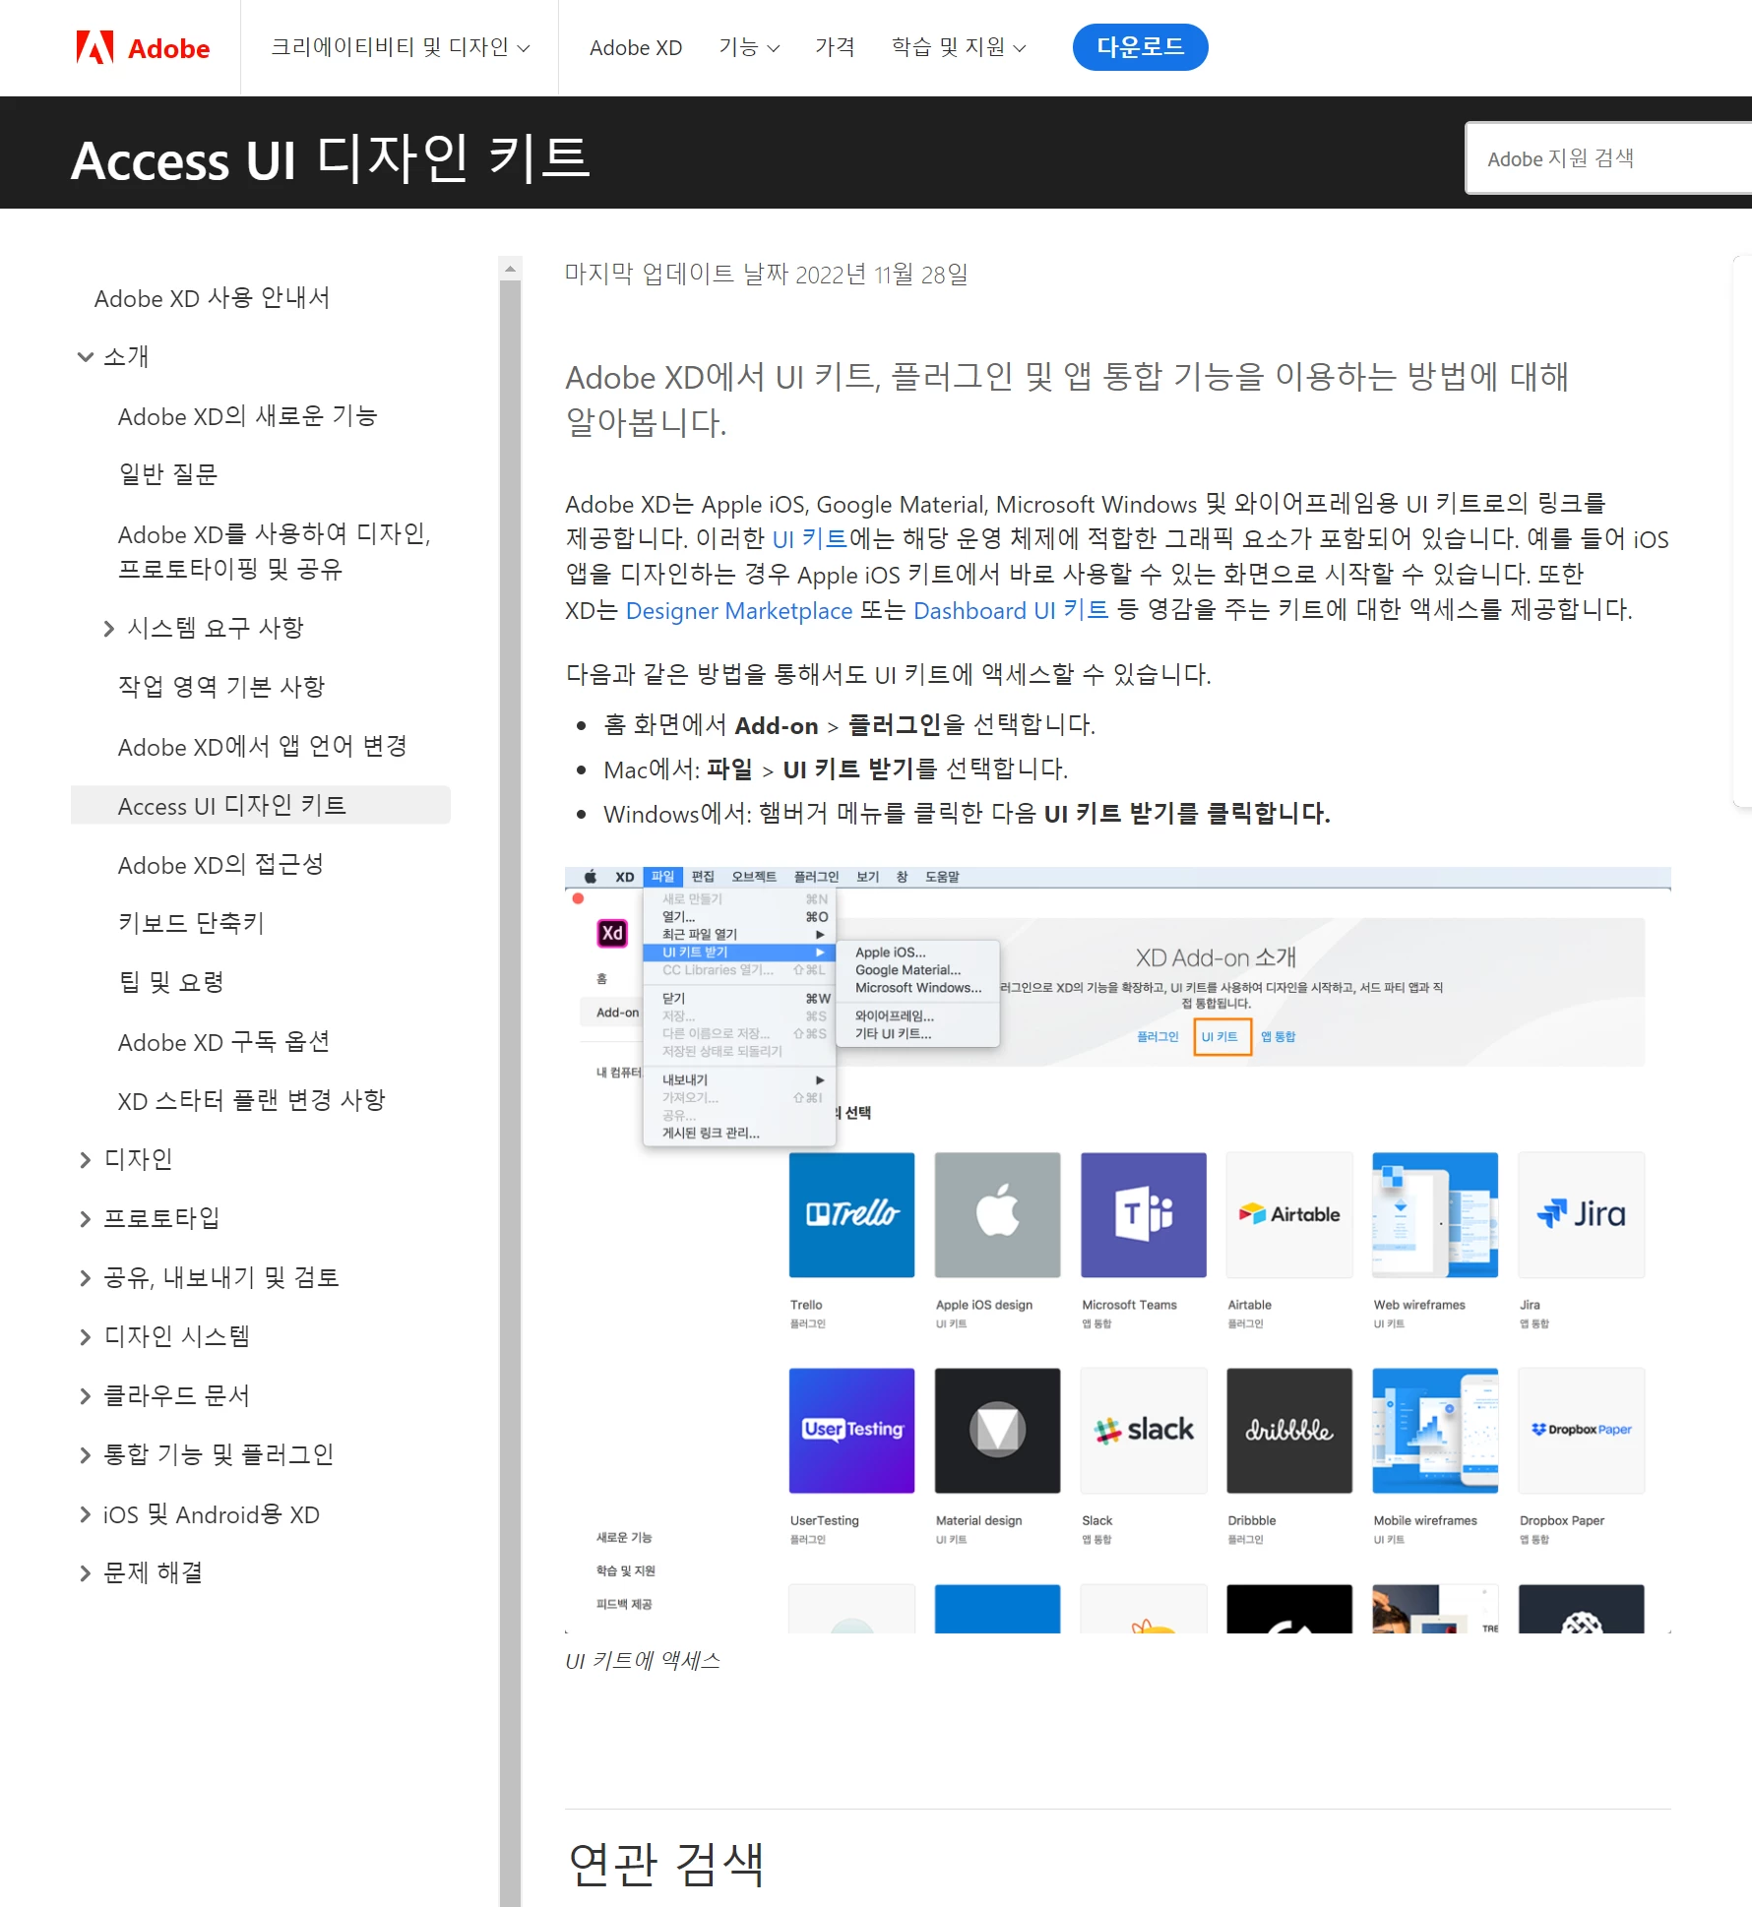Image resolution: width=1752 pixels, height=1907 pixels.
Task: Expand the 프로토타입 sidebar section
Action: pyautogui.click(x=149, y=1219)
